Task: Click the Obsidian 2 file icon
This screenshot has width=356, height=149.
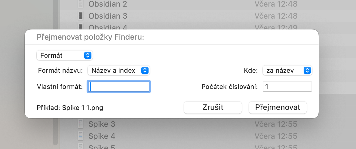Action: [x=80, y=4]
